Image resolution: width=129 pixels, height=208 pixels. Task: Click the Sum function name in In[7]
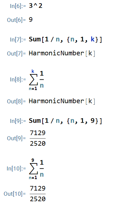pos(35,39)
